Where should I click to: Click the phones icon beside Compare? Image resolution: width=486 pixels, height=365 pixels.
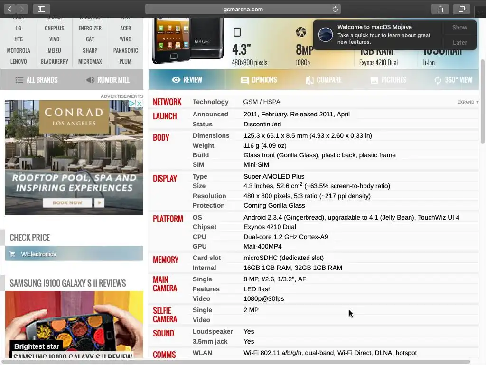[309, 80]
